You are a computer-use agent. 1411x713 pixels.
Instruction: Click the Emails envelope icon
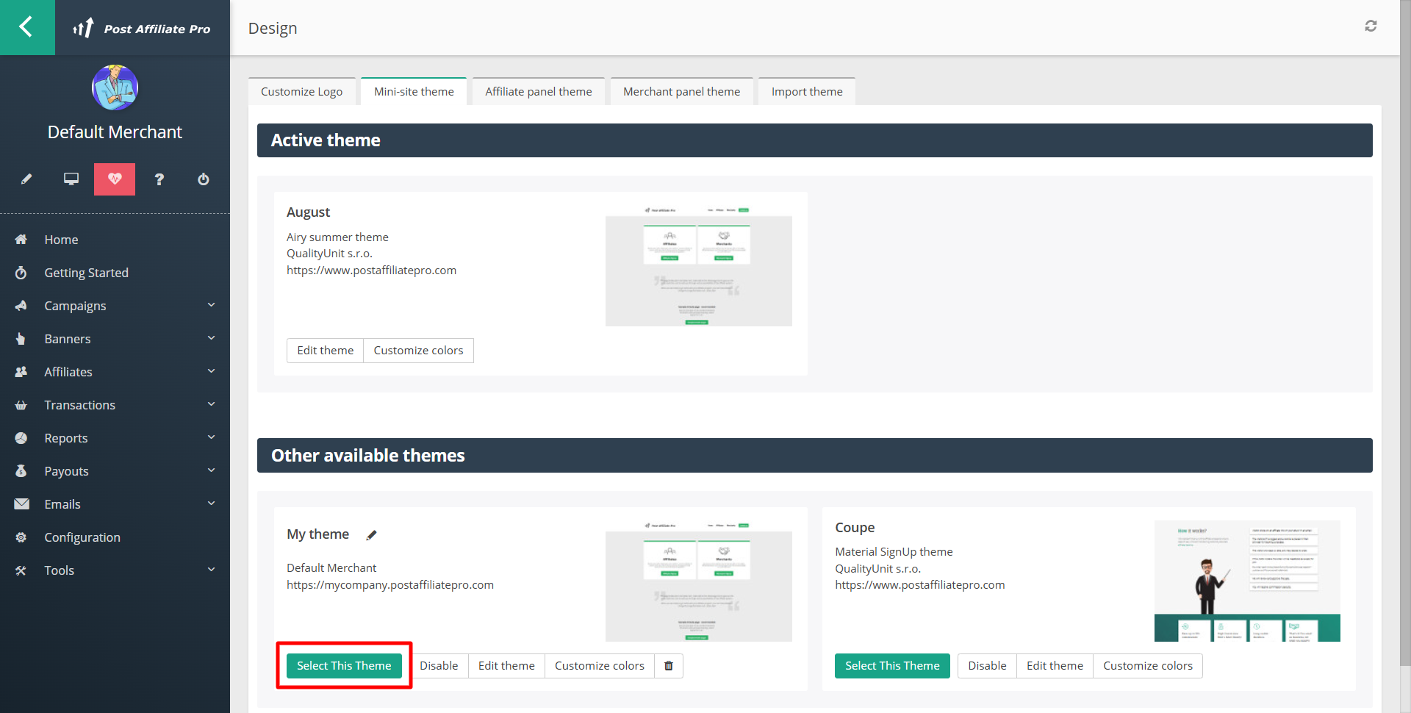coord(21,504)
